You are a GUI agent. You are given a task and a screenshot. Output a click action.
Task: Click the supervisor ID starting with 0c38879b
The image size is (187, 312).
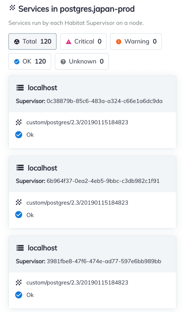click(x=104, y=101)
